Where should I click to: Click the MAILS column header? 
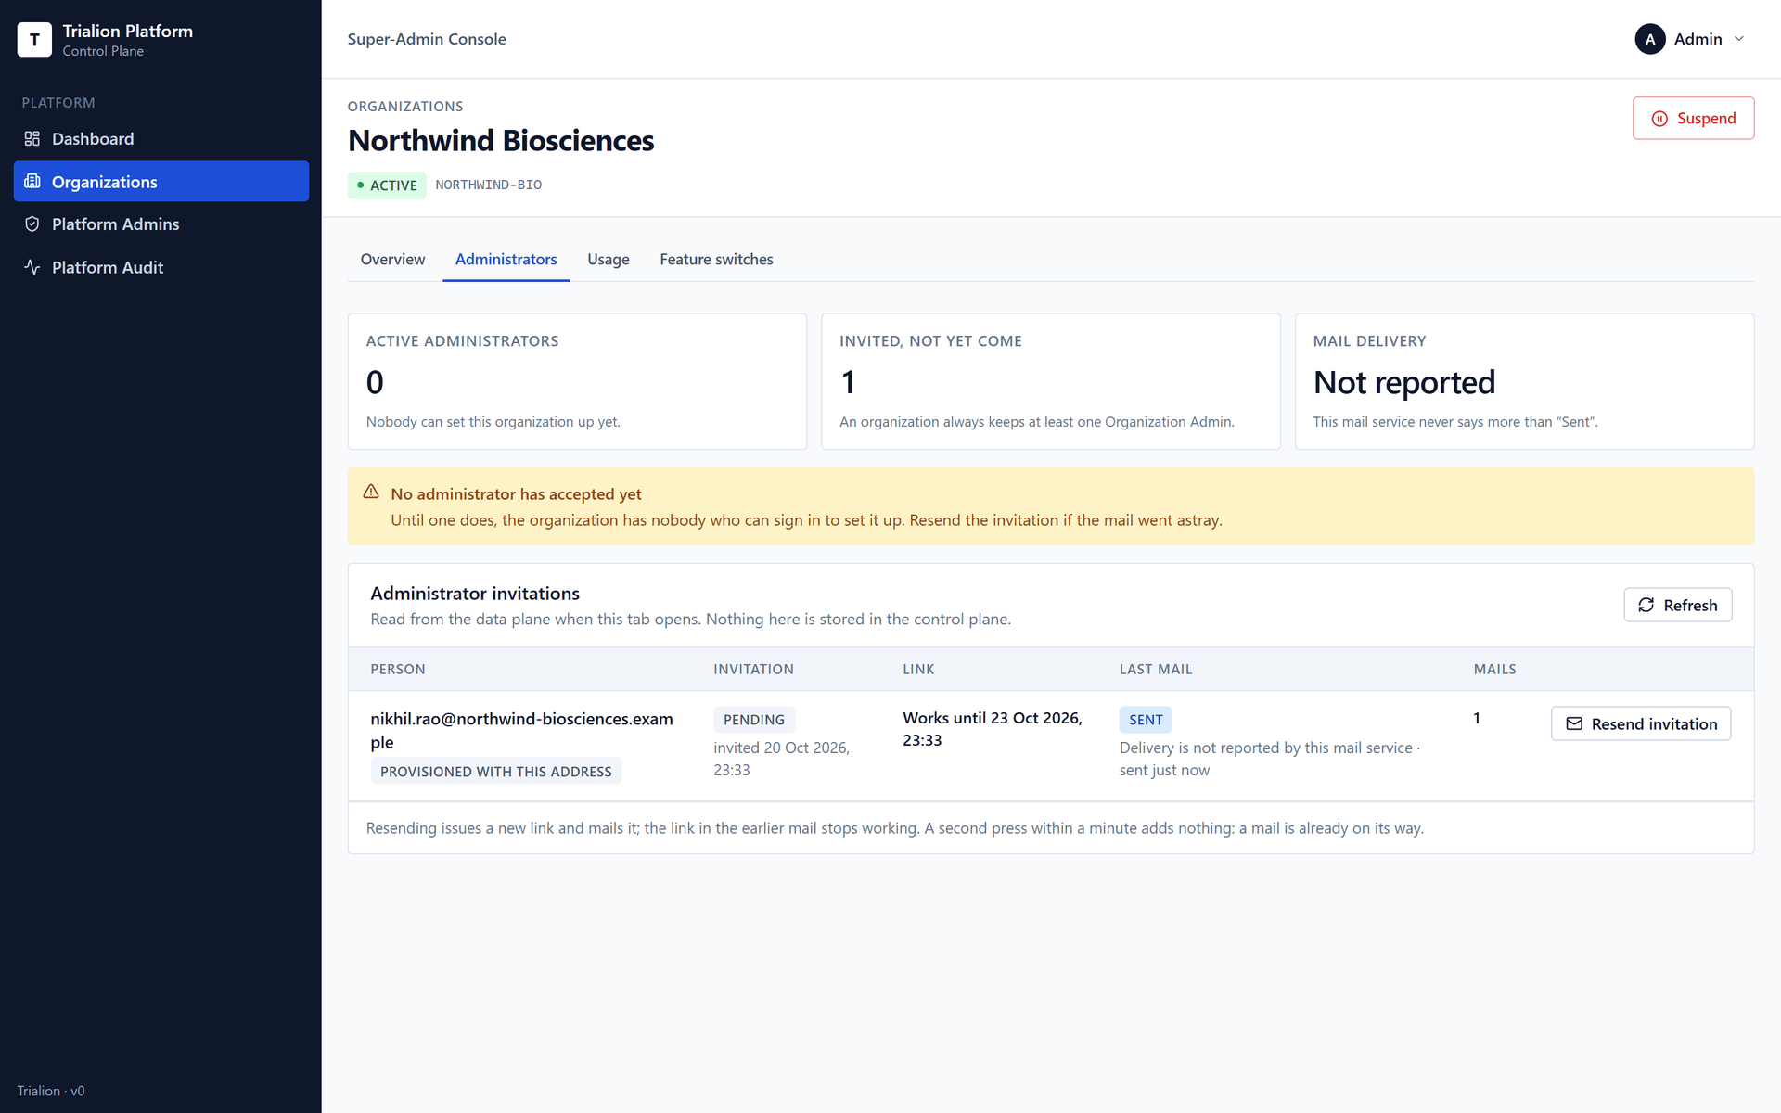[x=1494, y=670]
